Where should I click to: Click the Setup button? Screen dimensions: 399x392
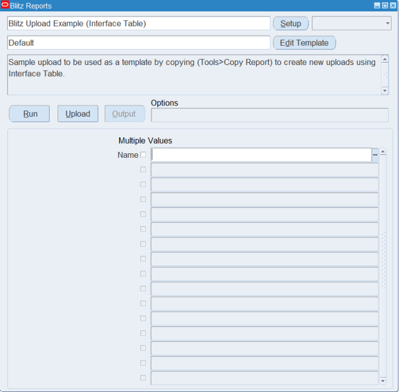click(291, 23)
